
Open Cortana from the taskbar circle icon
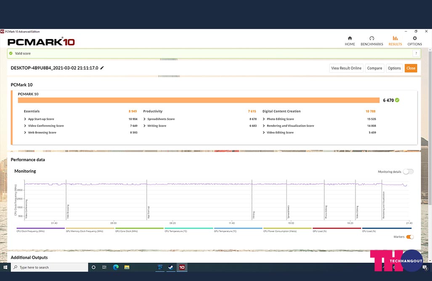[94, 267]
